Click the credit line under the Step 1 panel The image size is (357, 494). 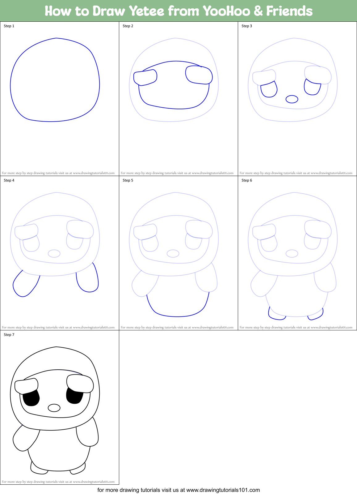(x=58, y=173)
